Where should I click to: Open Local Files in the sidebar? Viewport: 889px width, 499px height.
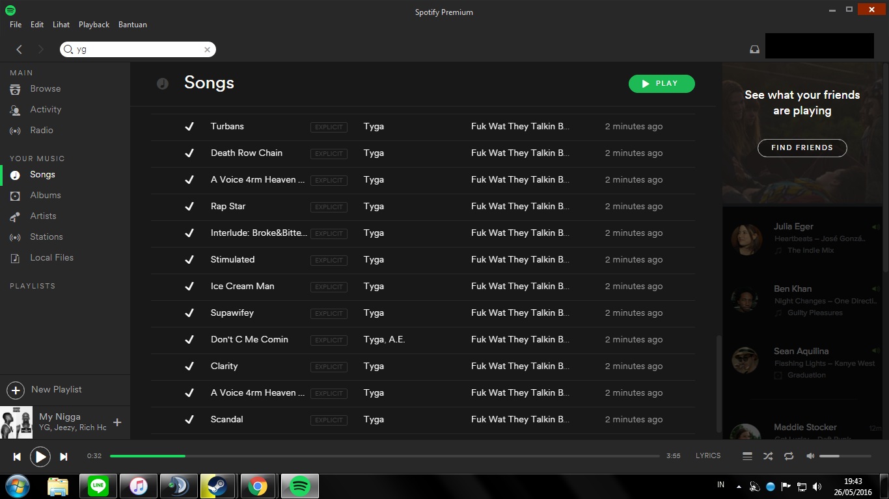(51, 258)
